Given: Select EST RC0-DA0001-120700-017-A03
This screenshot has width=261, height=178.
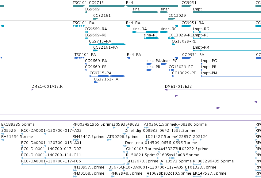Looking at the screenshot, I should (74, 134).
